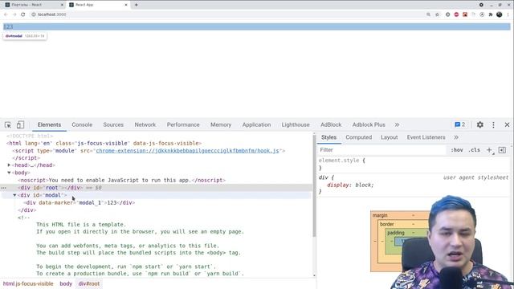The height and width of the screenshot is (289, 514).
Task: Switch to the Console tab
Action: (82, 125)
